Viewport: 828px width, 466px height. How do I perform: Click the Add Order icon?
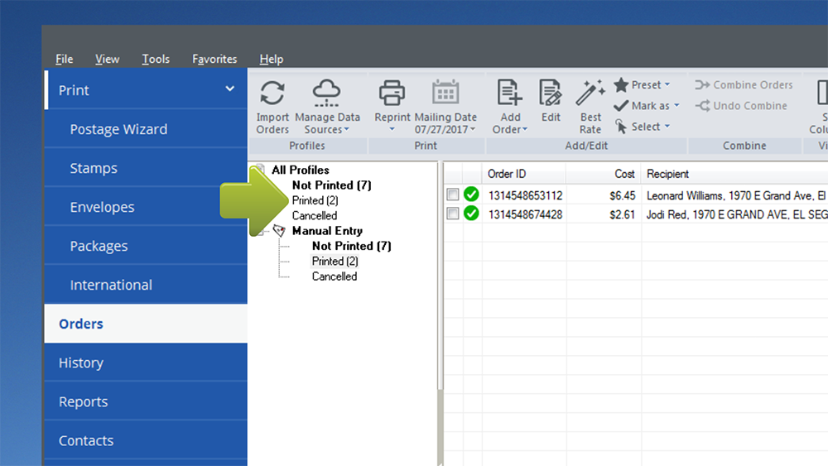pos(509,93)
